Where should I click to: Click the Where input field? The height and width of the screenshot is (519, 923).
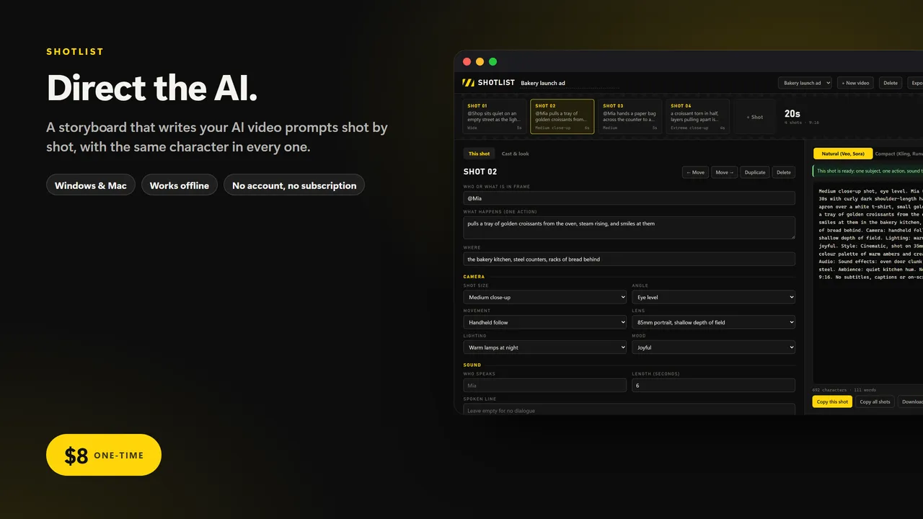click(630, 259)
